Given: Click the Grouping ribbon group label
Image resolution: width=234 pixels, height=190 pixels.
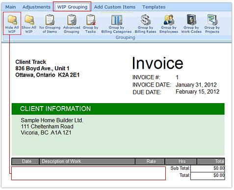Looking at the screenshot, I should click(125, 37).
